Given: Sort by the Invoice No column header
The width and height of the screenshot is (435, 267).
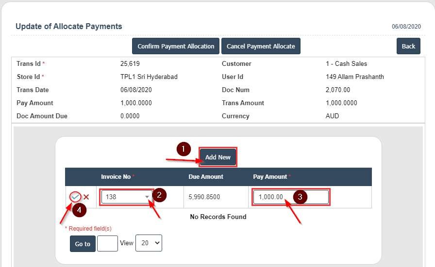Looking at the screenshot, I should pos(116,177).
